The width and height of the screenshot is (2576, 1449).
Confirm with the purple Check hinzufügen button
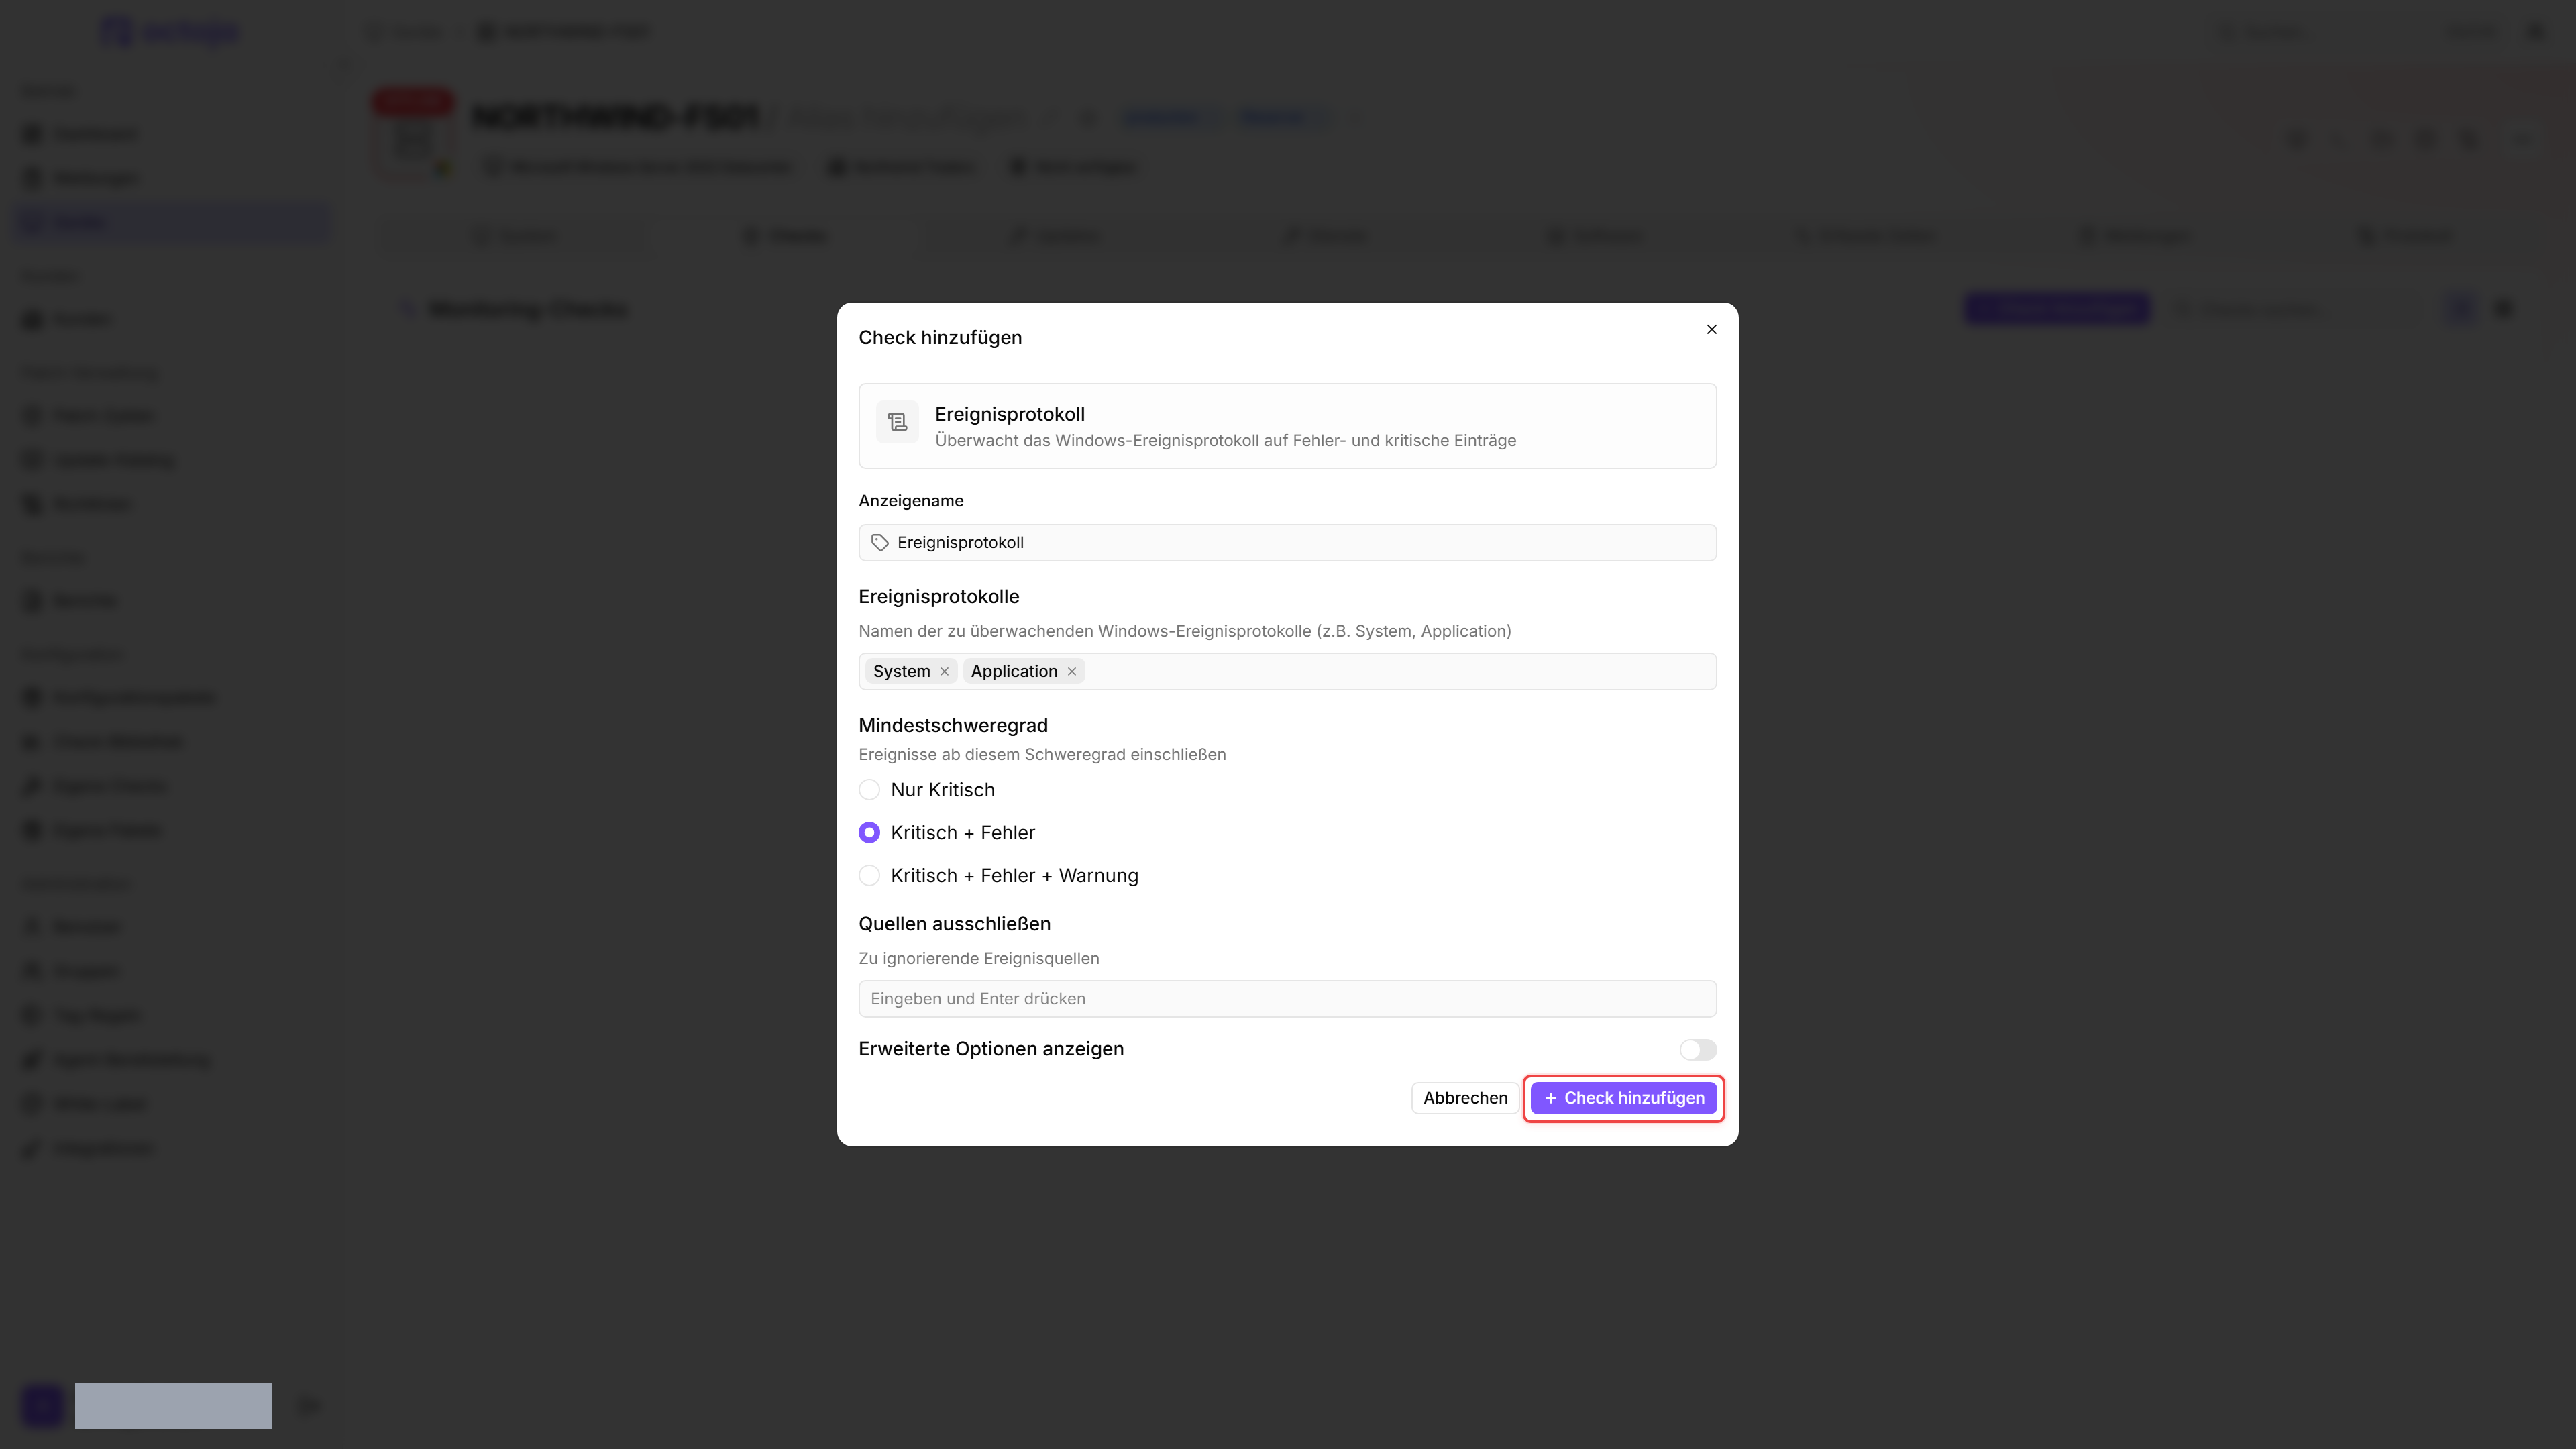pyautogui.click(x=1623, y=1098)
